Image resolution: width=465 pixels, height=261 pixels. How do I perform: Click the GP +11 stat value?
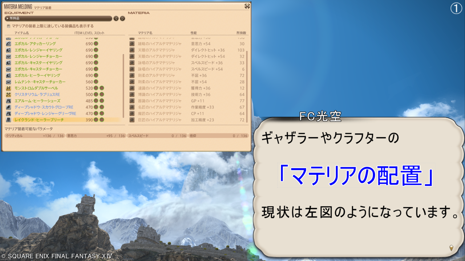click(x=198, y=101)
